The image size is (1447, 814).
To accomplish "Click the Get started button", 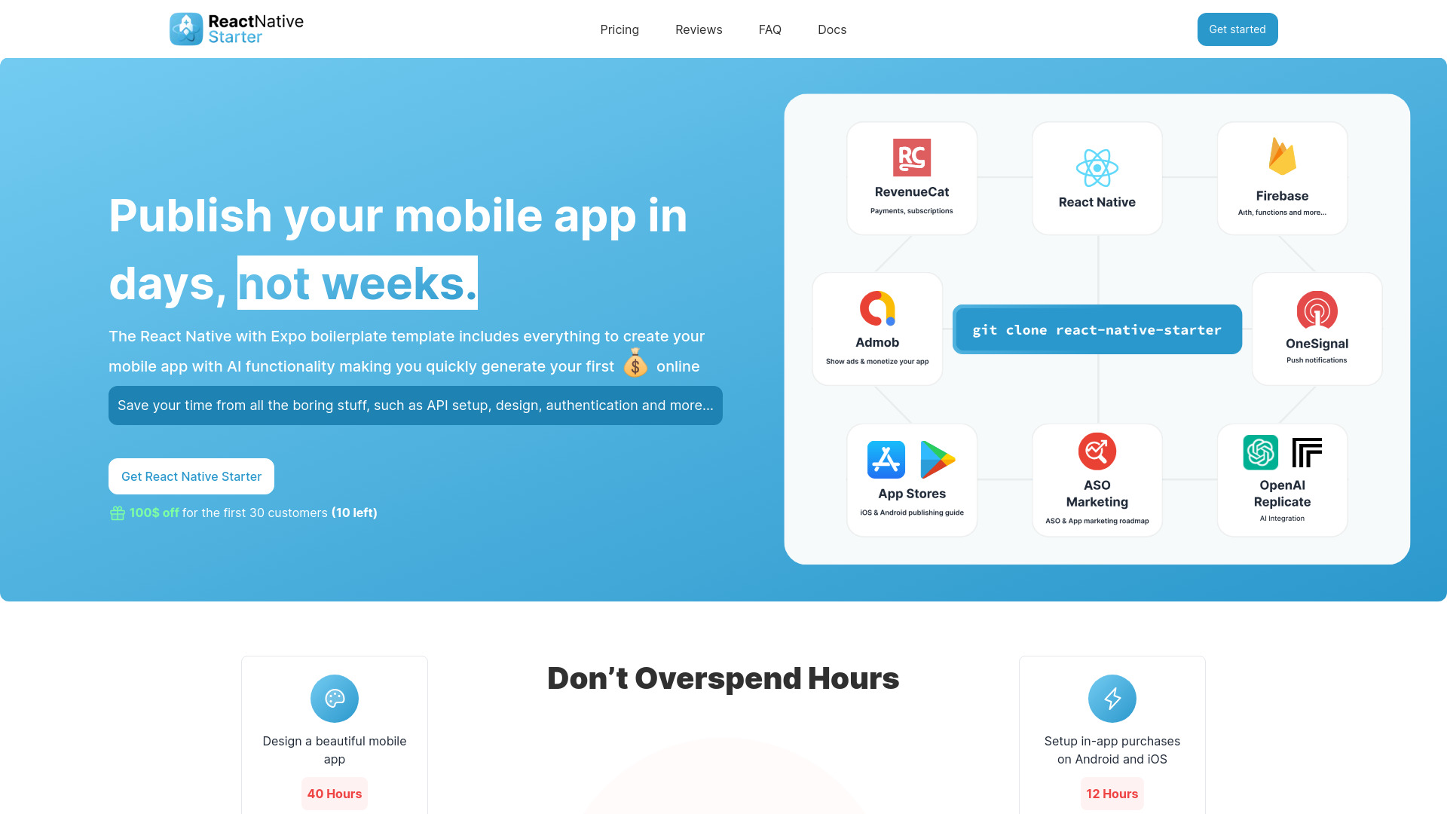I will pyautogui.click(x=1237, y=29).
